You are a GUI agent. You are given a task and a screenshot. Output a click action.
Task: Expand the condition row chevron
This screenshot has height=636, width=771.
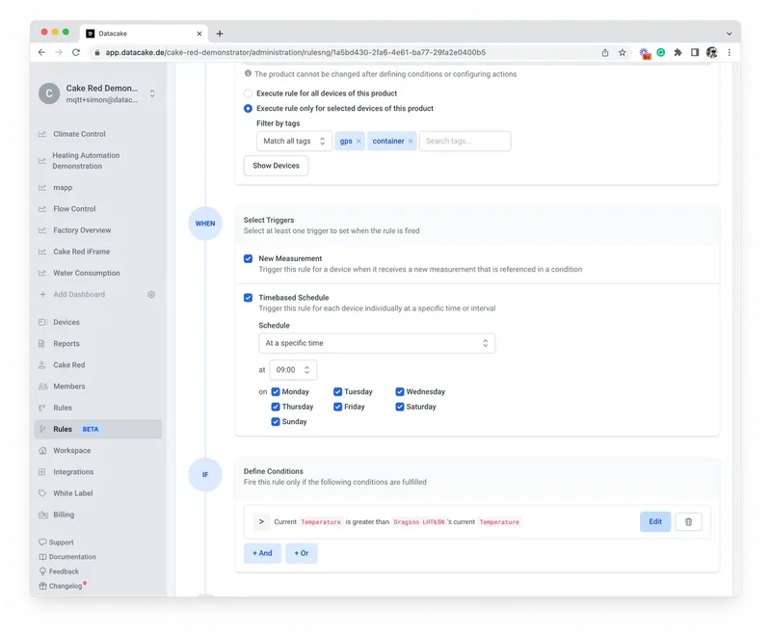click(261, 521)
